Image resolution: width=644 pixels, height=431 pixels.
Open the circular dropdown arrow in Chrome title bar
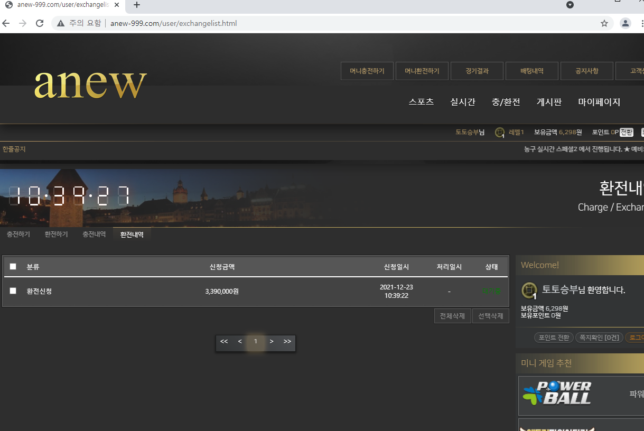click(570, 5)
